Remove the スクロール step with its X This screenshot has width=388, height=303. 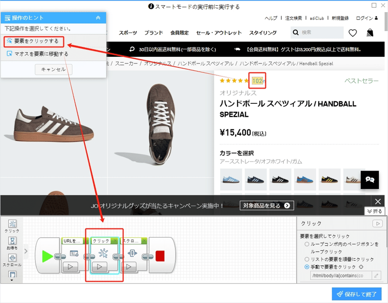(x=144, y=240)
